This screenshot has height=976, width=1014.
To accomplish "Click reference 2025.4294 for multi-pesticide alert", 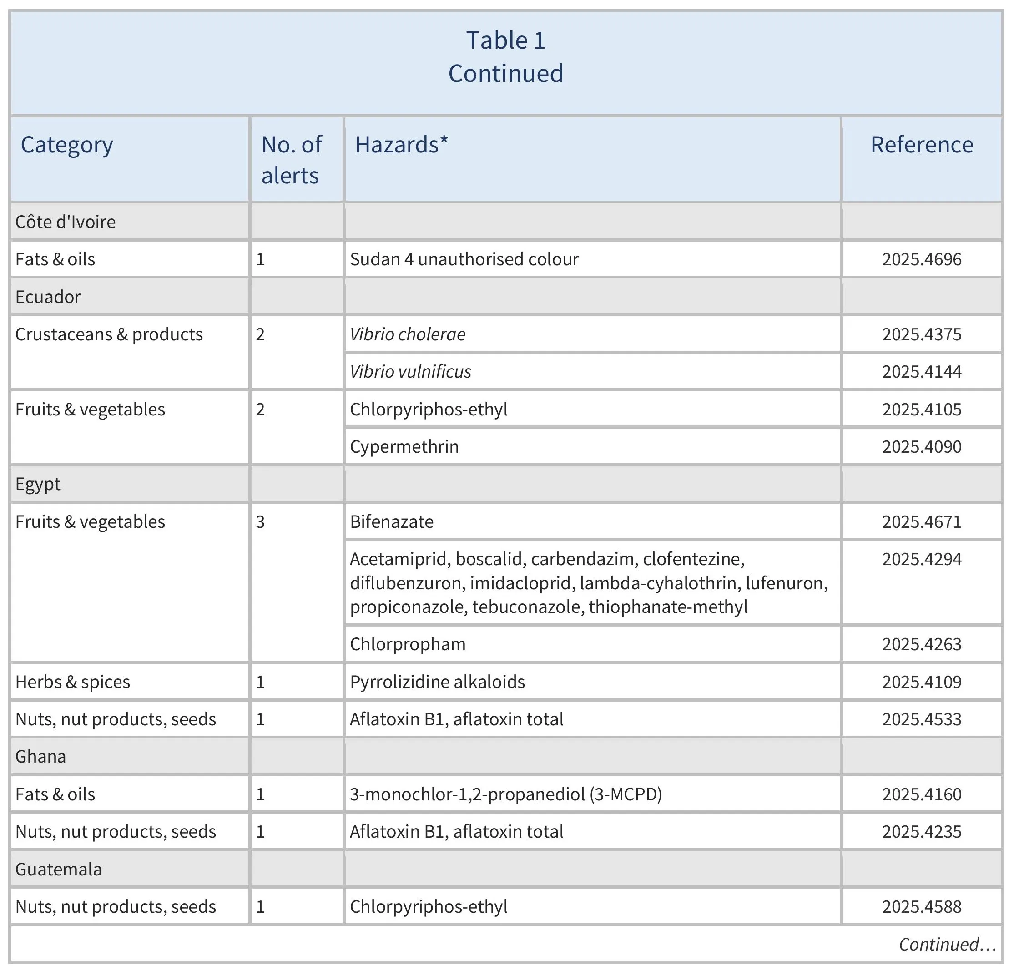I will coord(921,559).
